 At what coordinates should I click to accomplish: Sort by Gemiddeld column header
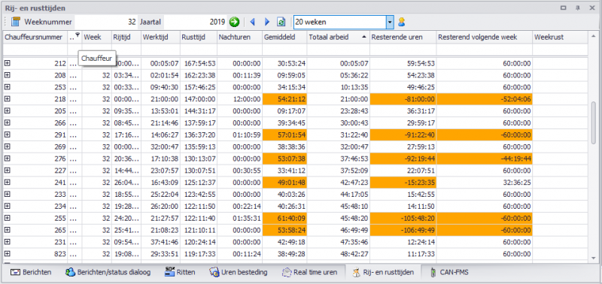coord(284,37)
